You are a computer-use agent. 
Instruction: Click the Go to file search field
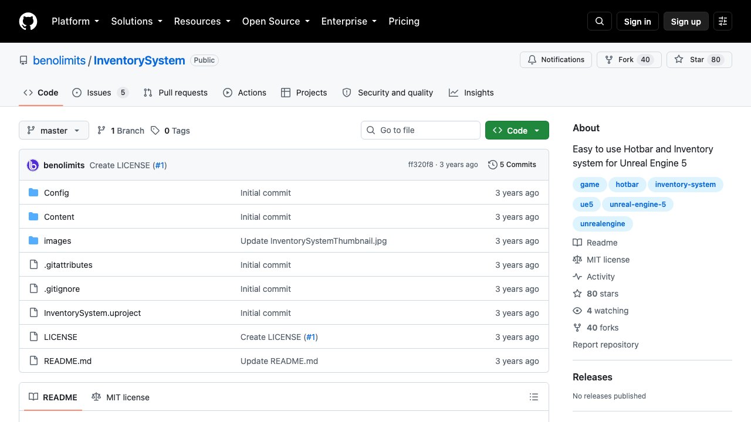pyautogui.click(x=421, y=130)
